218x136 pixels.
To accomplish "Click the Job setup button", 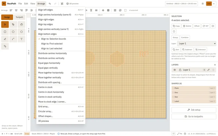I will click(x=194, y=110).
